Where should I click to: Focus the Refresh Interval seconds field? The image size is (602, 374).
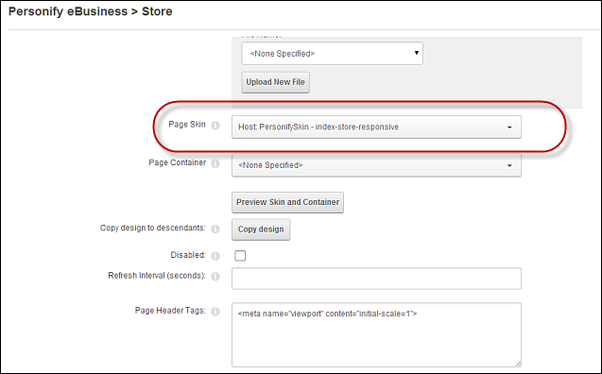(x=376, y=279)
